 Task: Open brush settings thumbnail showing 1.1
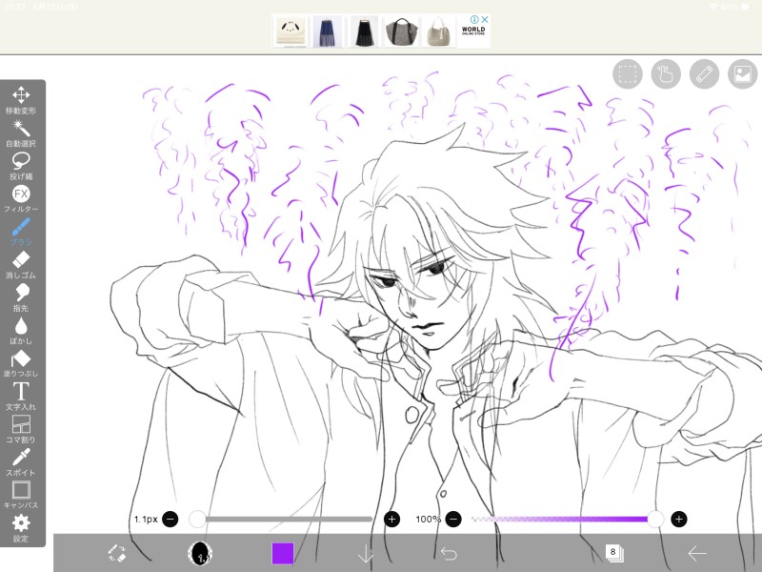tap(200, 554)
